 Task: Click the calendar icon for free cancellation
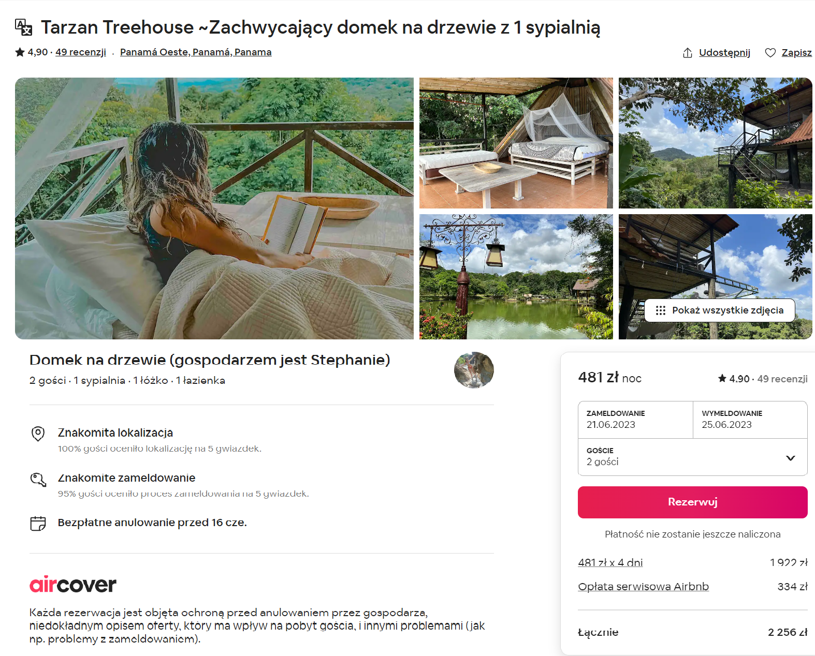pos(38,524)
